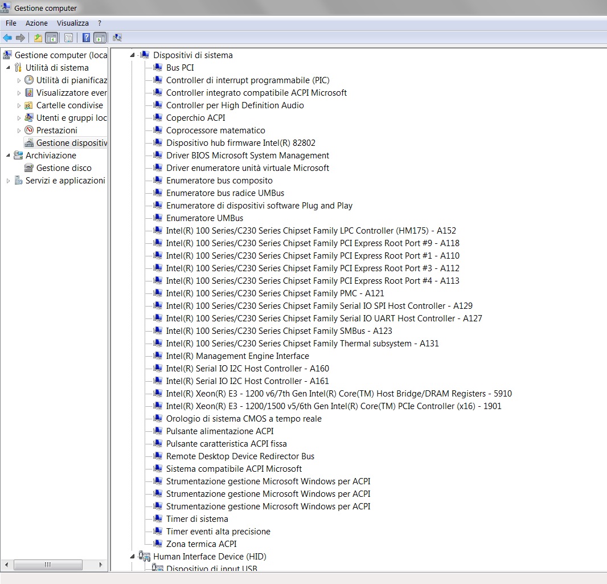The image size is (607, 584).
Task: Toggle the Show/Hide action pane button
Action: (x=100, y=38)
